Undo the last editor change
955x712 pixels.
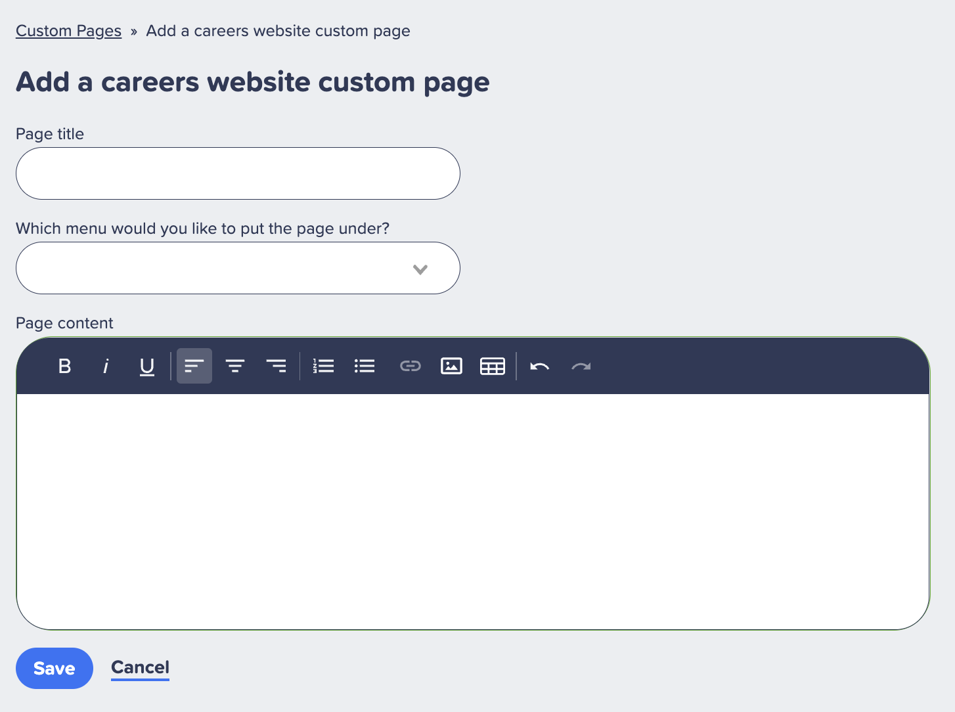click(539, 366)
